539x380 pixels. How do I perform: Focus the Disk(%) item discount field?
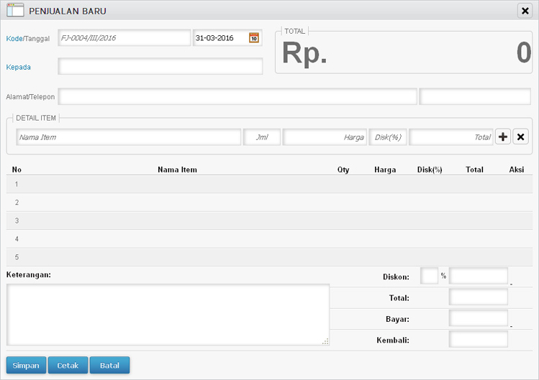pos(388,137)
